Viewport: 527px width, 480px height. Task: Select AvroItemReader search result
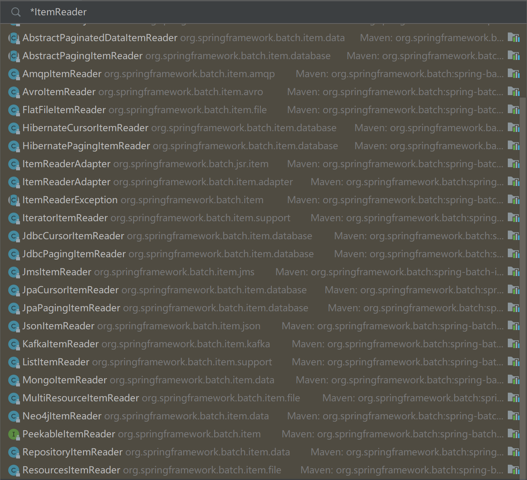(59, 92)
